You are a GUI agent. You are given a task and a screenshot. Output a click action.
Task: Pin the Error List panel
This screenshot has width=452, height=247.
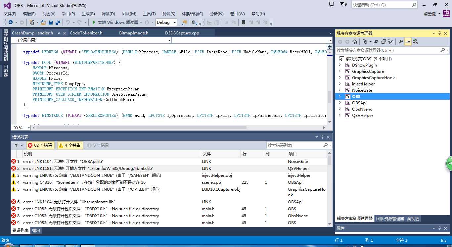pos(322,137)
